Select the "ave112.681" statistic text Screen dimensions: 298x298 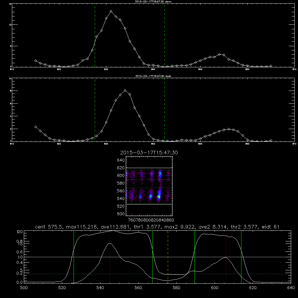point(116,227)
